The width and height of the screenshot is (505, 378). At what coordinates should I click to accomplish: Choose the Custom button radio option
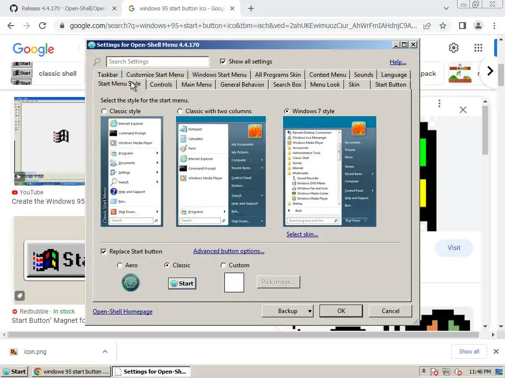(223, 265)
